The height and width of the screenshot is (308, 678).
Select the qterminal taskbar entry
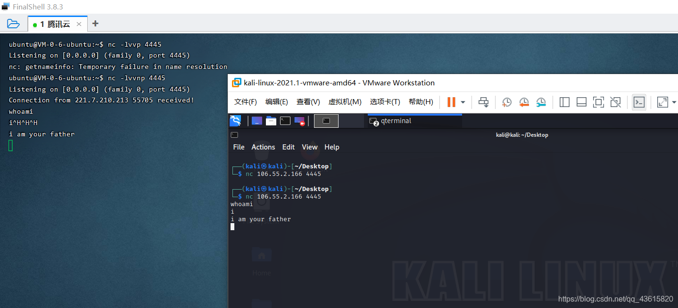(x=414, y=121)
